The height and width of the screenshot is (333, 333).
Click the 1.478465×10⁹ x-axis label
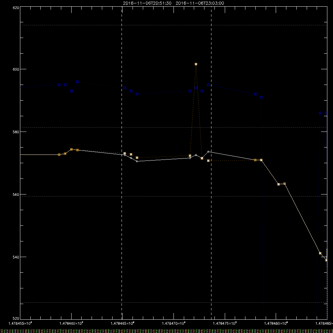pos(123,323)
